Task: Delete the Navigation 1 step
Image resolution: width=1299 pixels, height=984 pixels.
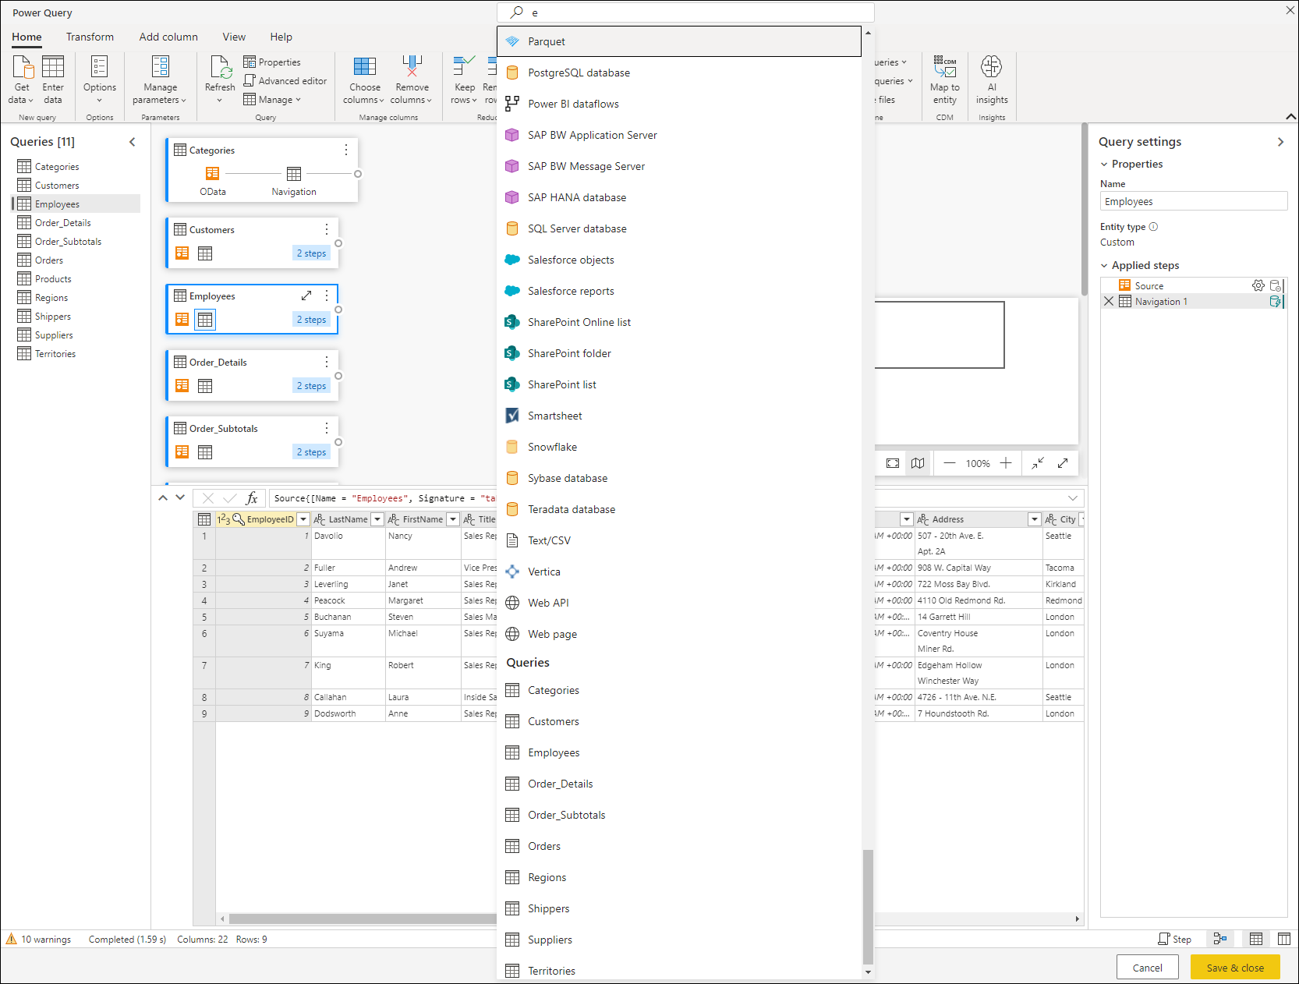Action: 1109,302
